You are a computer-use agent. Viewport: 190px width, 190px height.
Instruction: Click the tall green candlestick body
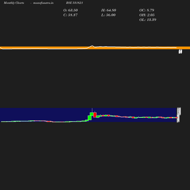click(x=90, y=118)
